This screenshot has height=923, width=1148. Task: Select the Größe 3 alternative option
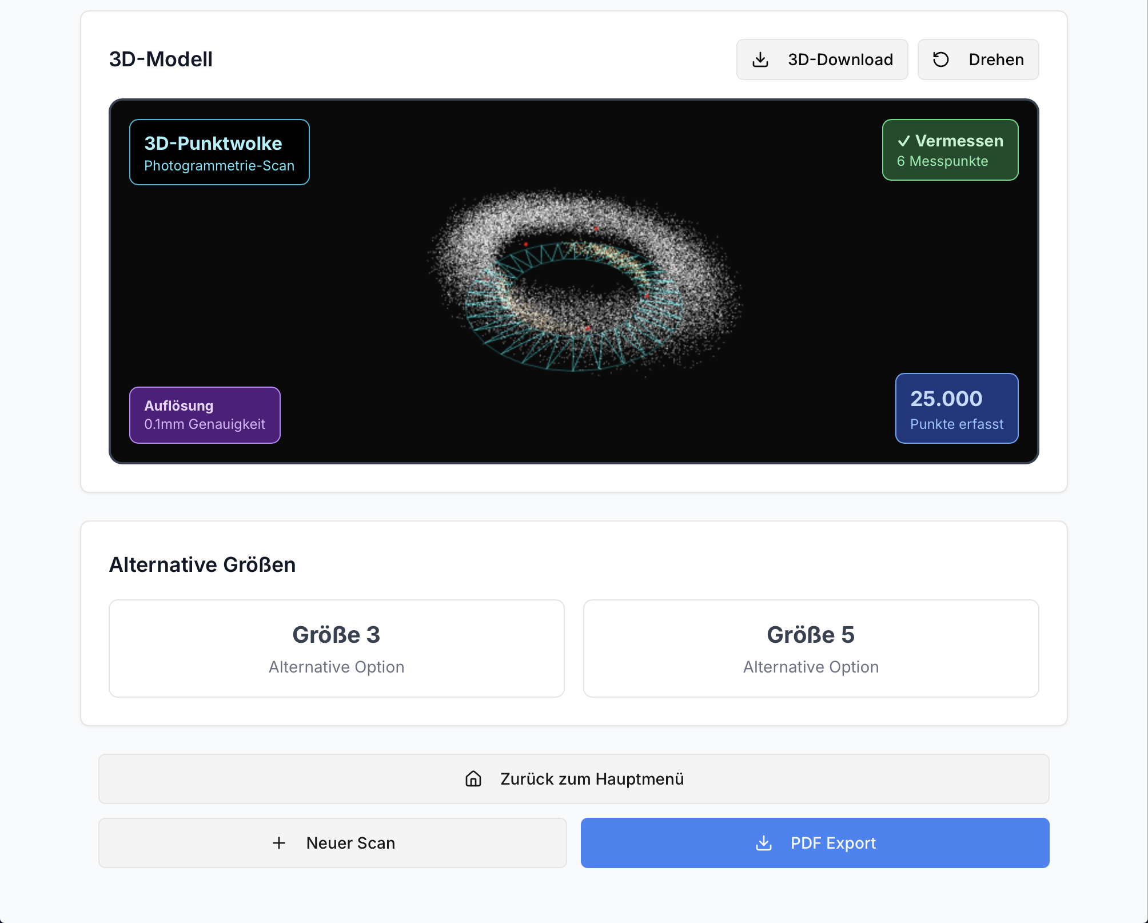(336, 649)
